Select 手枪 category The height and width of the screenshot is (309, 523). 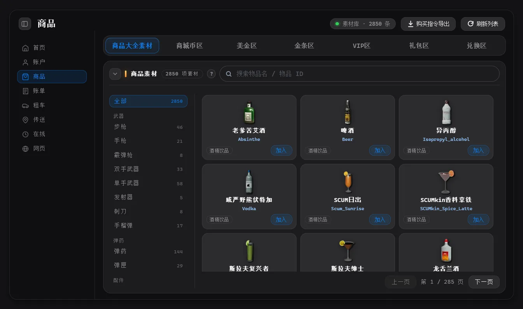coord(148,141)
